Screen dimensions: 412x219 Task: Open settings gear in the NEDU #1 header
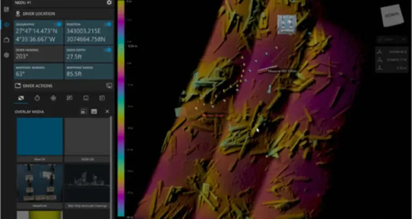tap(109, 3)
